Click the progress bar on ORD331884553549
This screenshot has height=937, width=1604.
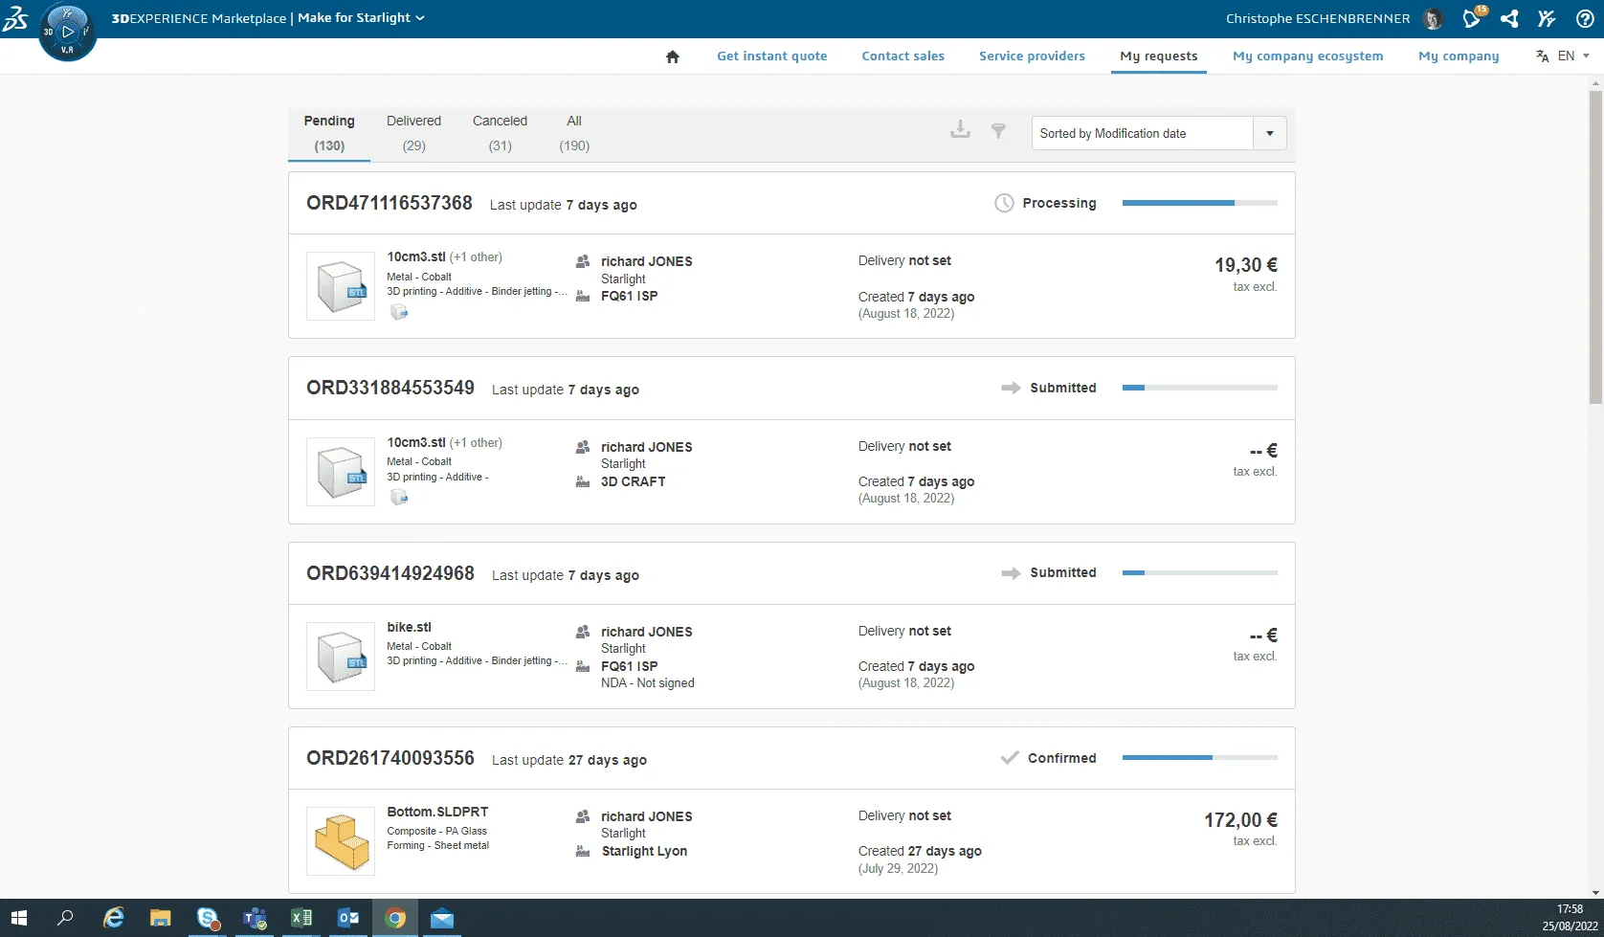1200,388
